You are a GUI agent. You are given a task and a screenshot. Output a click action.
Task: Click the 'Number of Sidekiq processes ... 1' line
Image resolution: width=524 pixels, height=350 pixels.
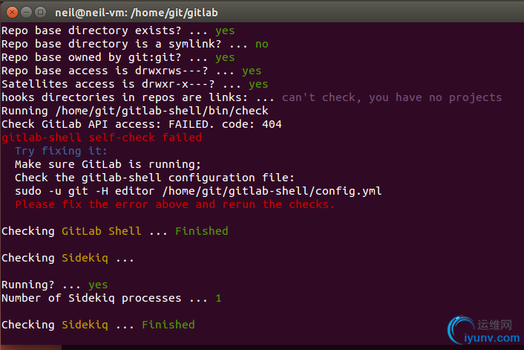(x=111, y=299)
